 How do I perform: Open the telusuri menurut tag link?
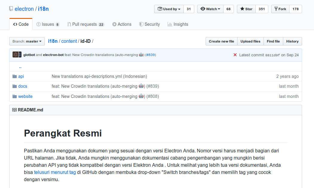[55, 172]
